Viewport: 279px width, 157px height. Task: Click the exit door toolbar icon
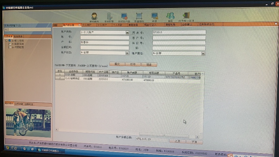click(x=186, y=16)
